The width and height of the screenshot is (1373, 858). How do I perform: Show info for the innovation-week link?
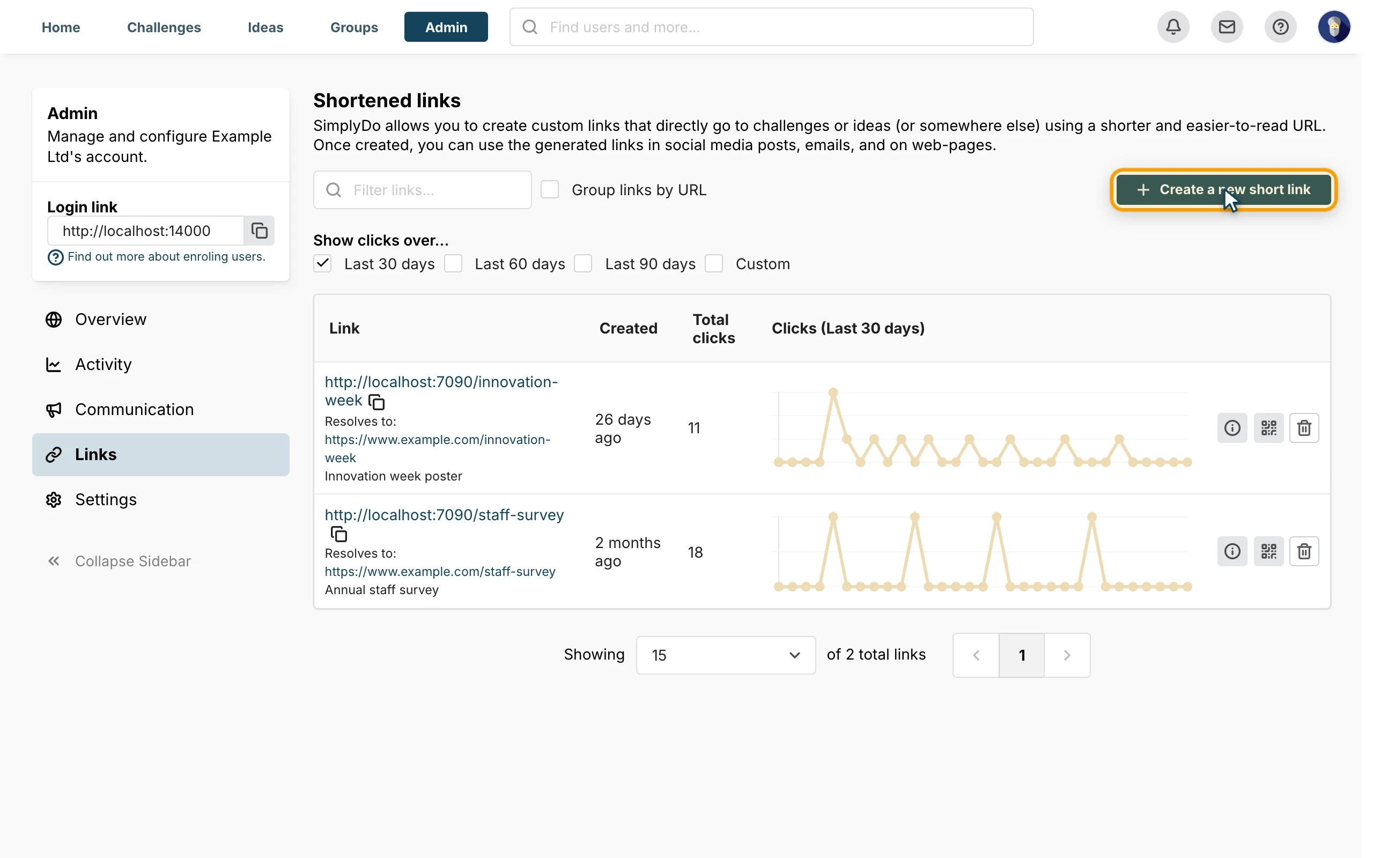click(1232, 428)
